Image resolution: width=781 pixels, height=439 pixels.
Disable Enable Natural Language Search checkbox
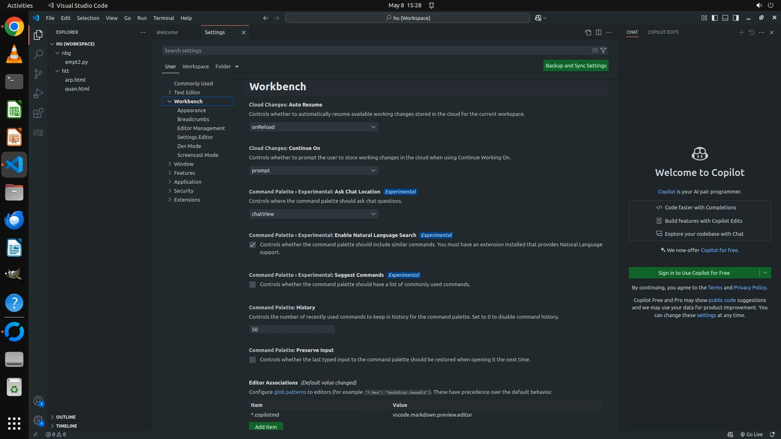coord(253,245)
